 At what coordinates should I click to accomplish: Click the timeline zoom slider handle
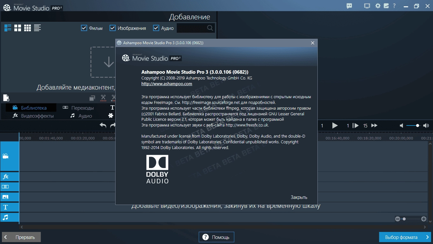coord(404,219)
